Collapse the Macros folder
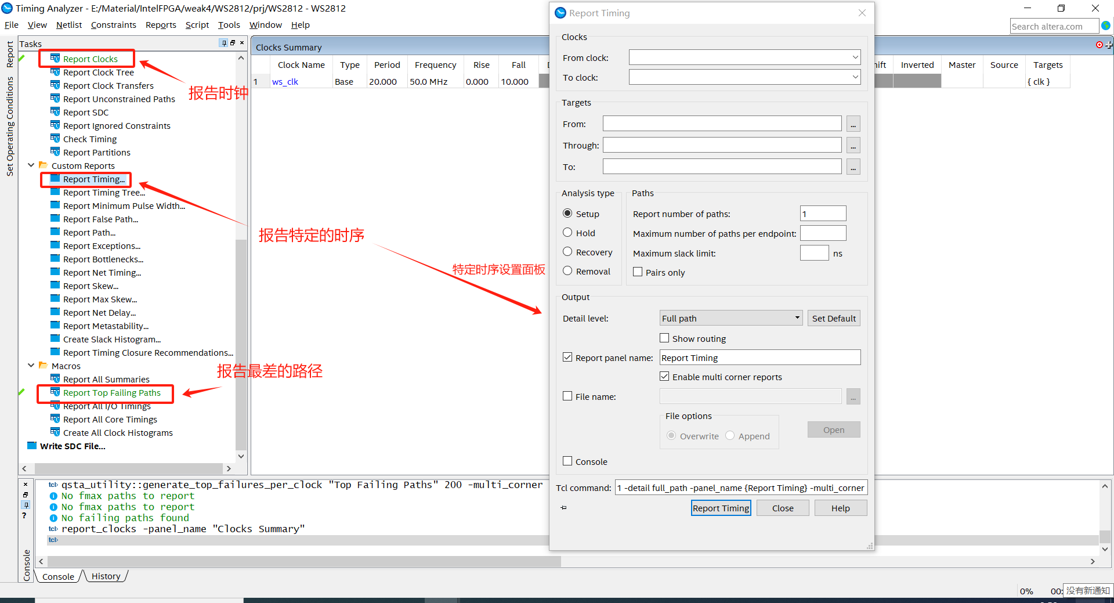Image resolution: width=1114 pixels, height=603 pixels. pyautogui.click(x=31, y=366)
